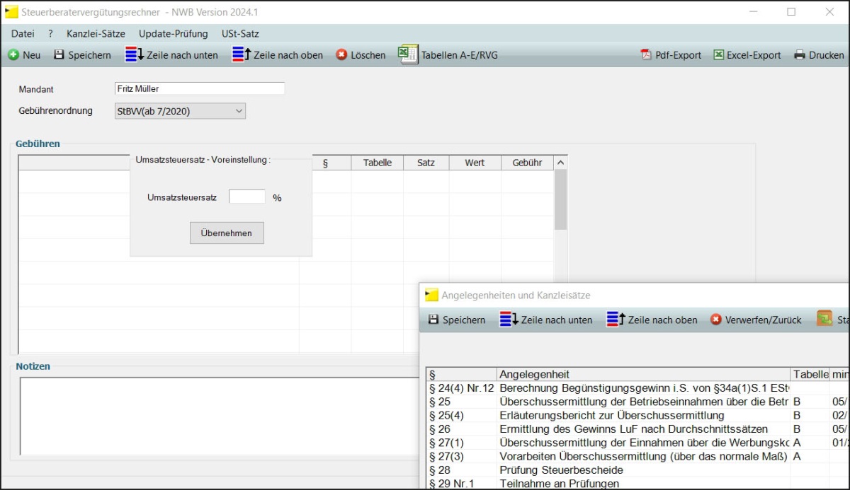Open Tabellen A-E/RVG tables
Screen dimensions: 850x490
[409, 55]
